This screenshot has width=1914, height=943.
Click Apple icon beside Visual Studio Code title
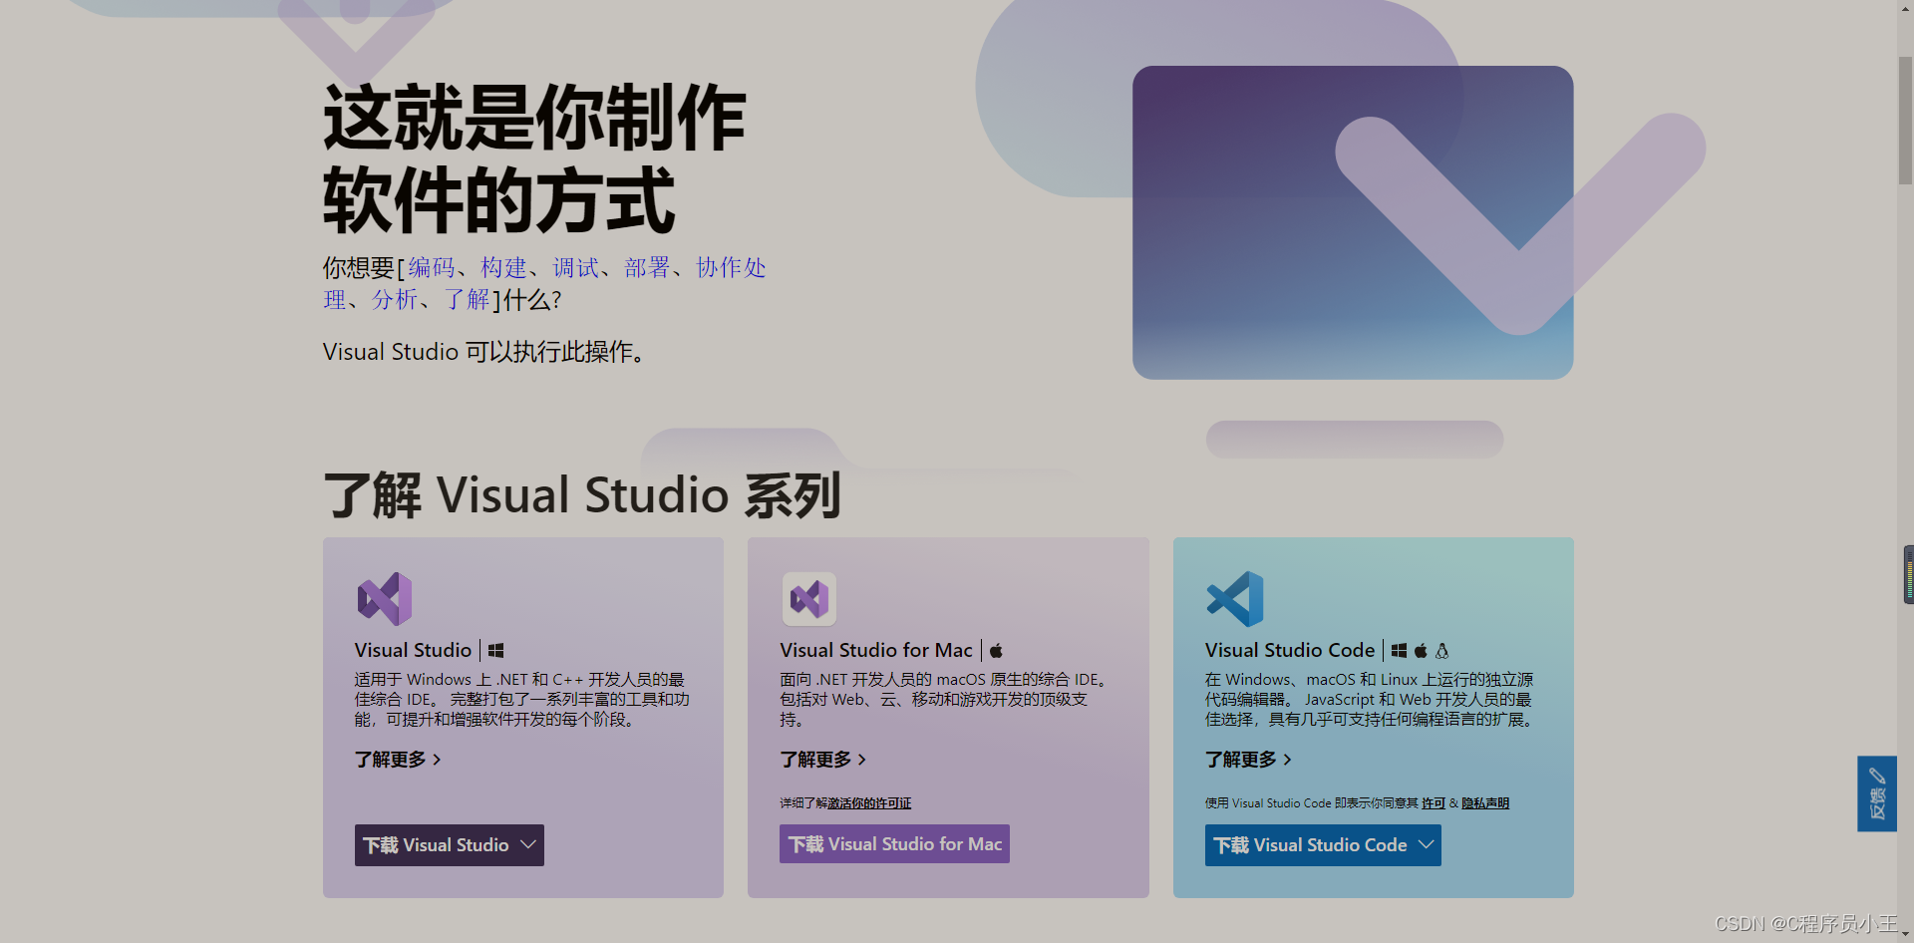coord(1421,650)
